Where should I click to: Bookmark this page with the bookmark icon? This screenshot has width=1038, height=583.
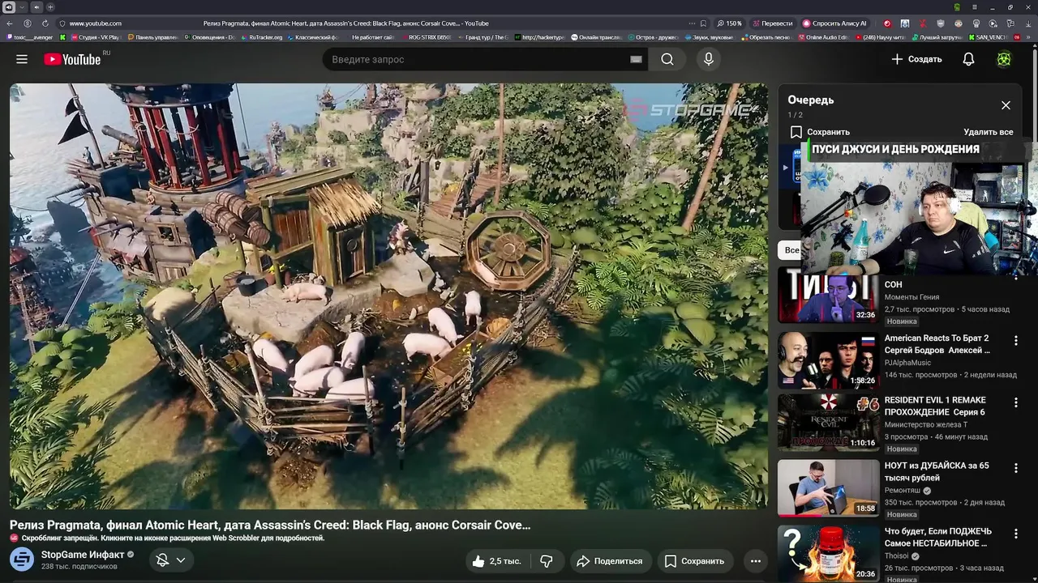coord(703,23)
